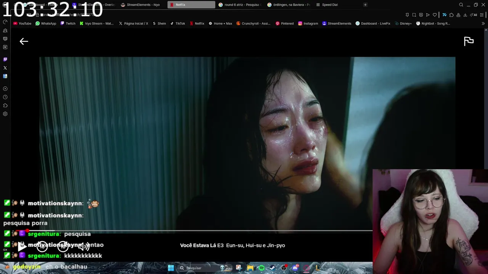The height and width of the screenshot is (274, 488).
Task: Pin the page with the toolbar pin icon
Action: pos(407,15)
